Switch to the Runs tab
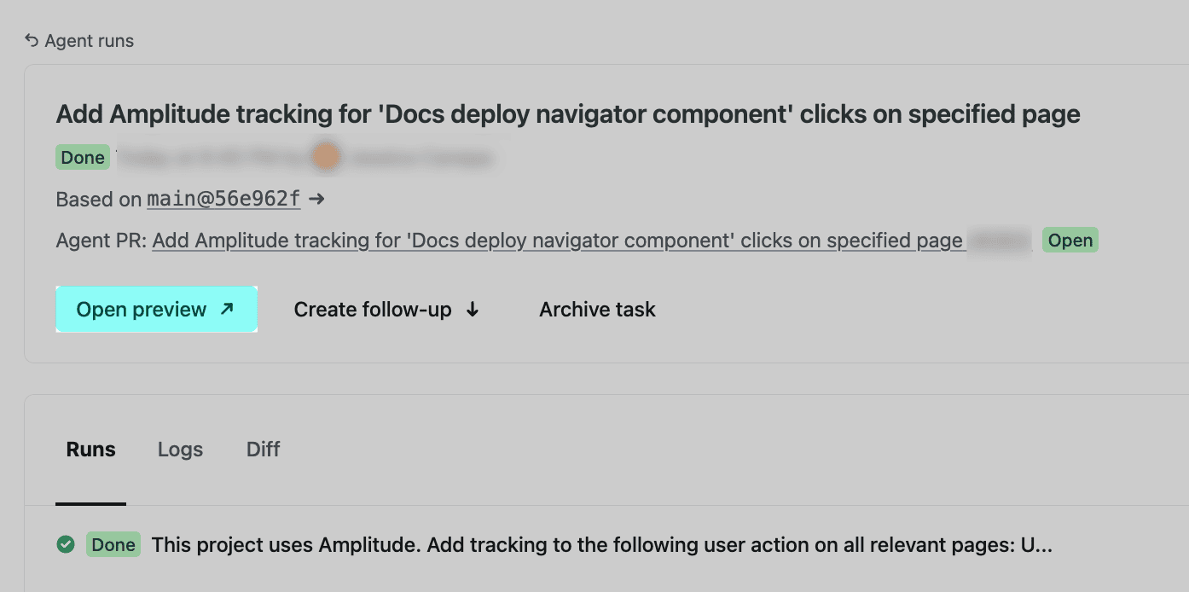The width and height of the screenshot is (1189, 592). click(90, 450)
